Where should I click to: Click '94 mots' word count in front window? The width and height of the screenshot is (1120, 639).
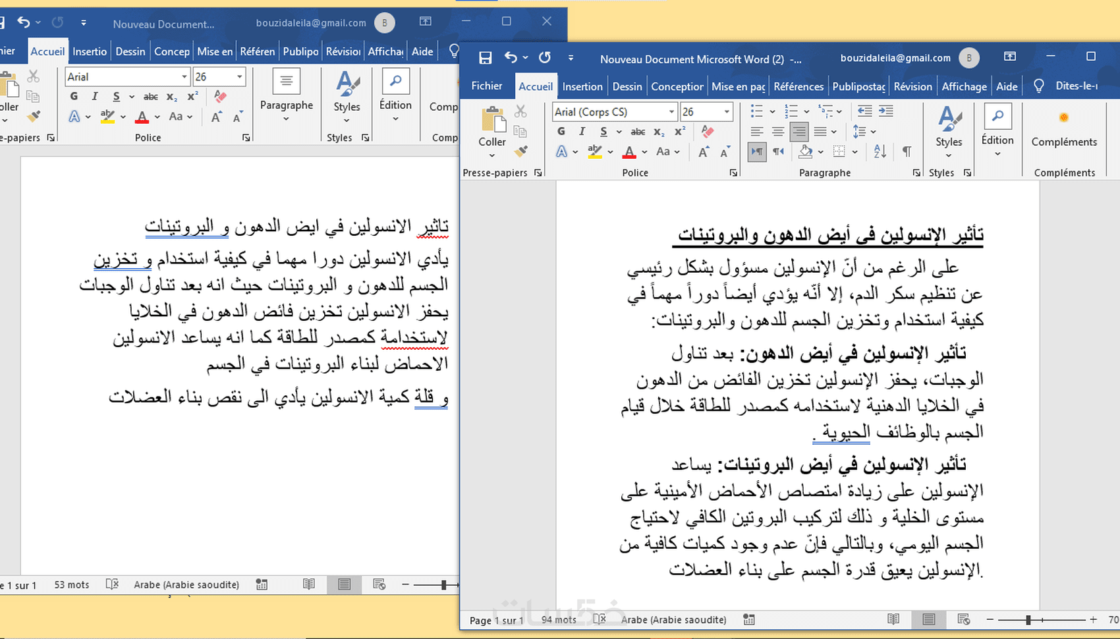tap(559, 620)
